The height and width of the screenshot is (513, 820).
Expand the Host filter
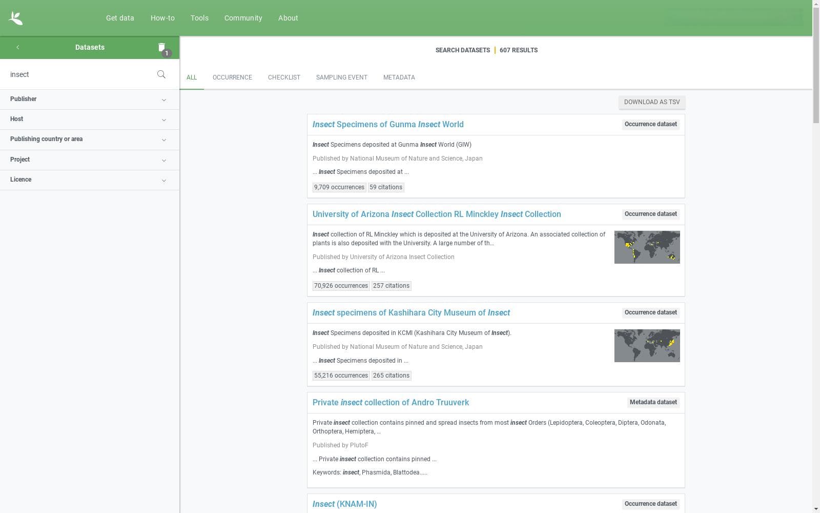point(90,120)
